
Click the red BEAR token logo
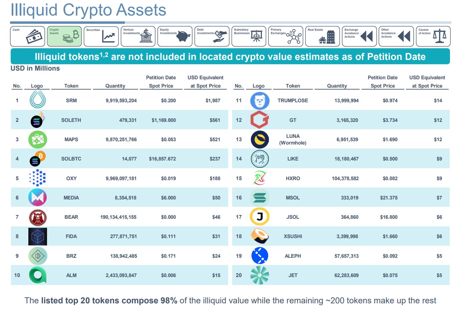pyautogui.click(x=38, y=217)
